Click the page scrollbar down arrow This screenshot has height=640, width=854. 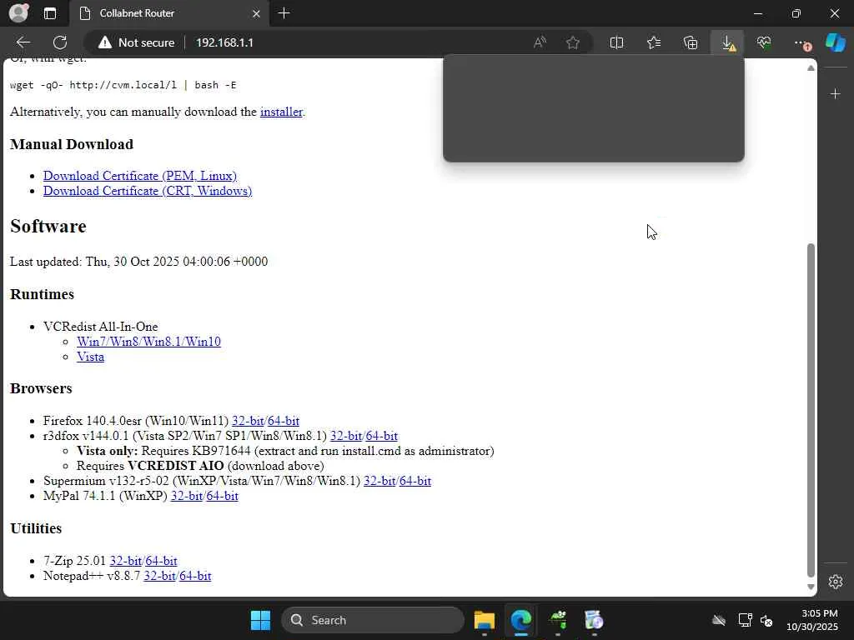pyautogui.click(x=811, y=587)
